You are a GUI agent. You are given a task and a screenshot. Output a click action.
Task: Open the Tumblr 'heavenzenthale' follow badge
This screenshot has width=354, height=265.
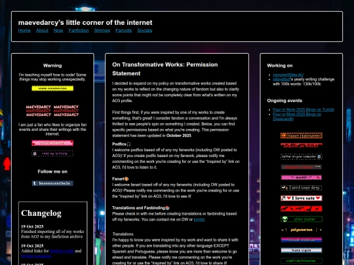coord(52,183)
